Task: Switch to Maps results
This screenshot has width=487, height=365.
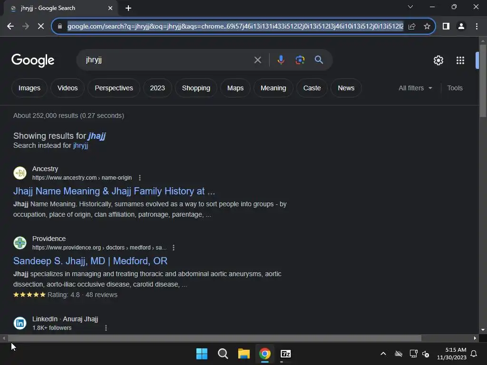Action: pyautogui.click(x=235, y=88)
